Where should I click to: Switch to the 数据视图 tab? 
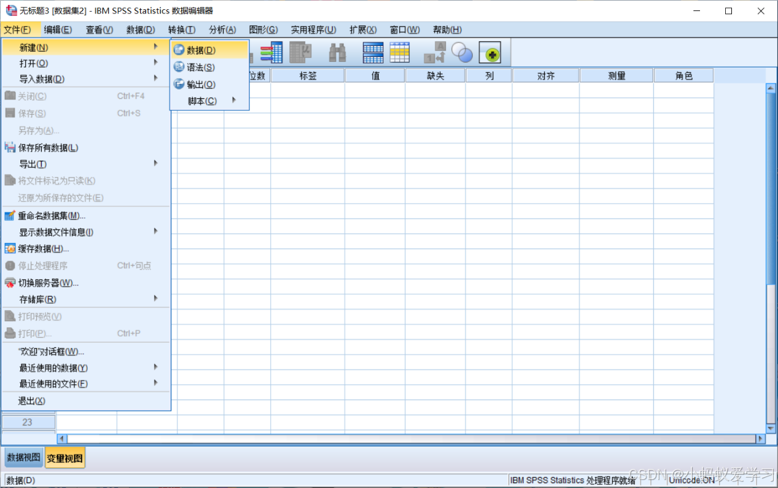point(24,457)
